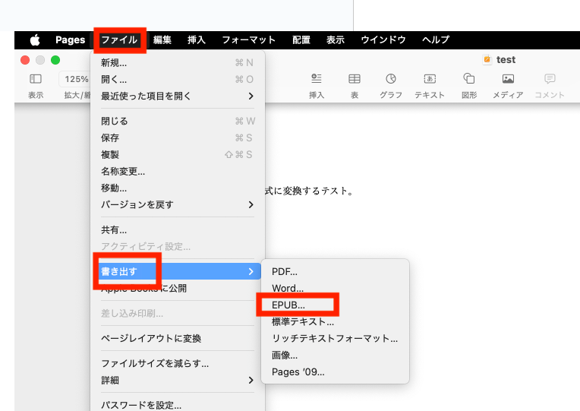Image resolution: width=580 pixels, height=411 pixels.
Task: Open the フォーマット menu
Action: pyautogui.click(x=248, y=40)
